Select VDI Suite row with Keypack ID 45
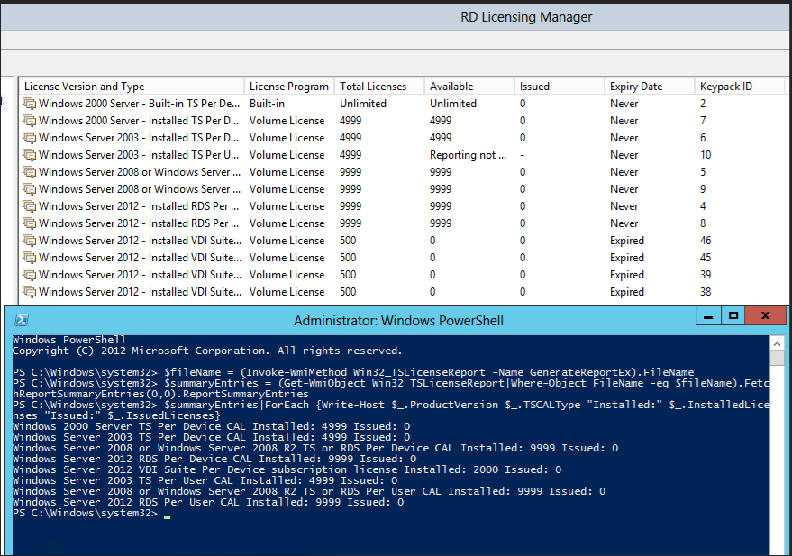 (x=402, y=258)
